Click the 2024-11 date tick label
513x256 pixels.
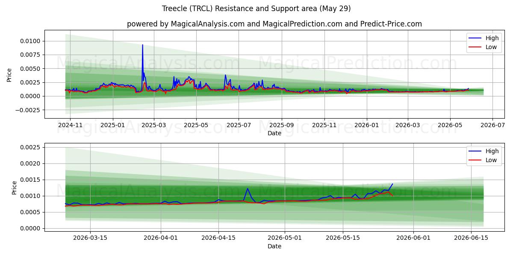click(70, 125)
